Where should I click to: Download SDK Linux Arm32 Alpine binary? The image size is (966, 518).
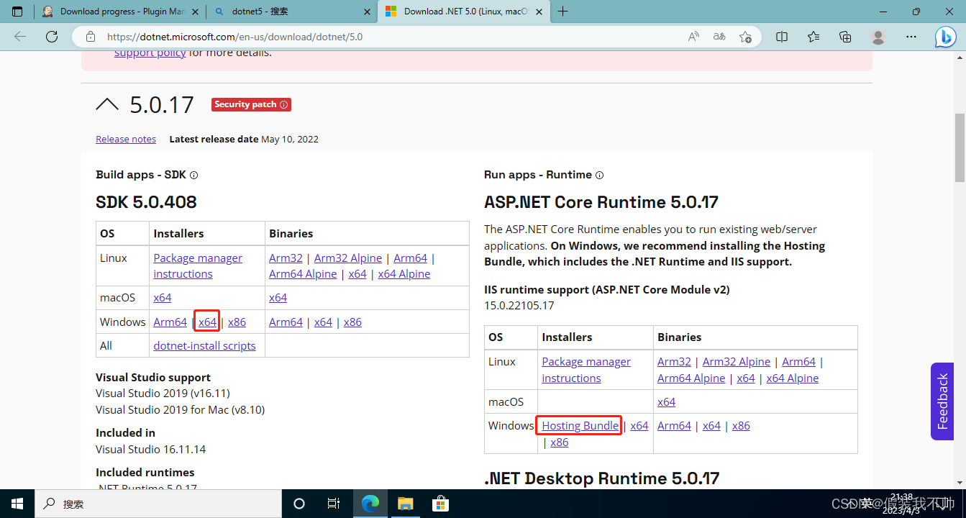[x=348, y=258]
